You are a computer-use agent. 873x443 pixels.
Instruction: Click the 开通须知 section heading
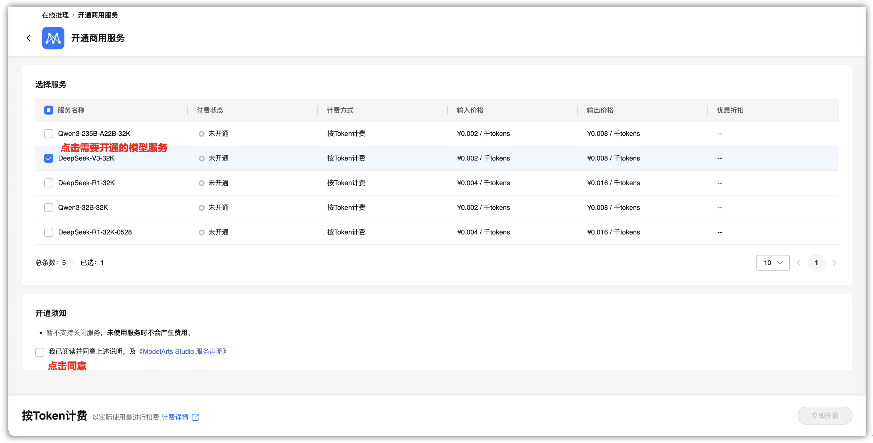[x=51, y=313]
